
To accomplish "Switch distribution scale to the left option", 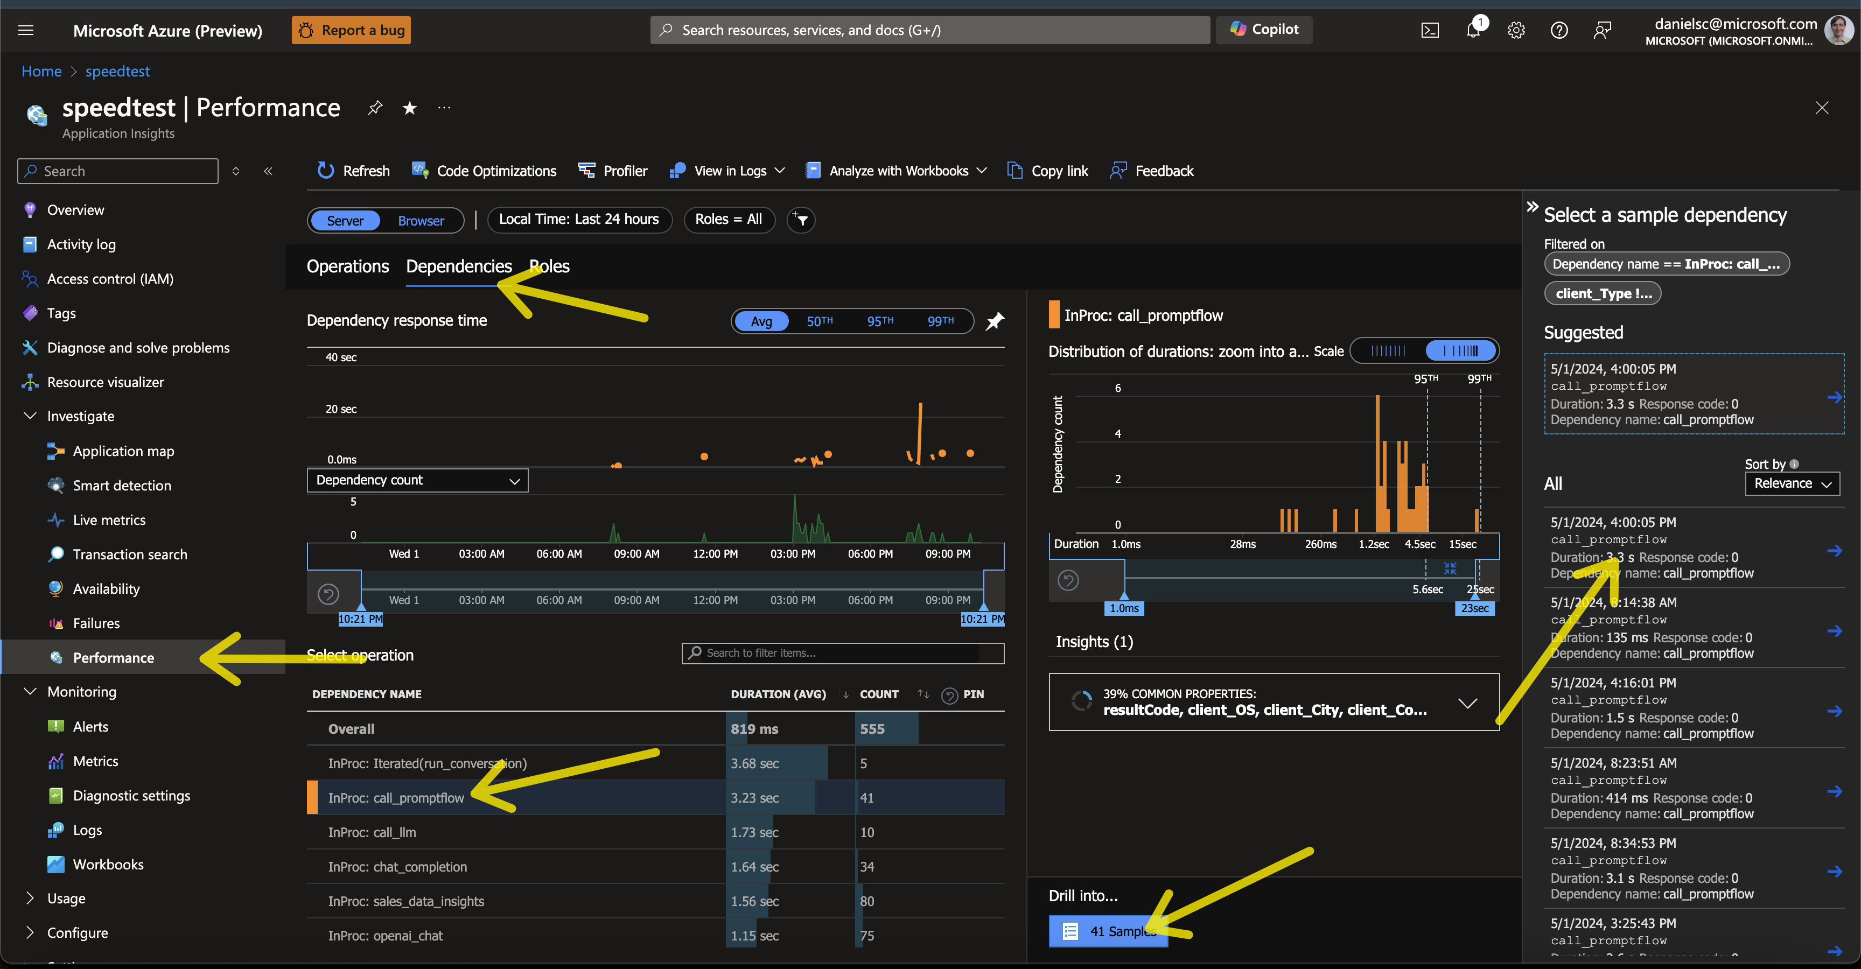I will (x=1388, y=351).
